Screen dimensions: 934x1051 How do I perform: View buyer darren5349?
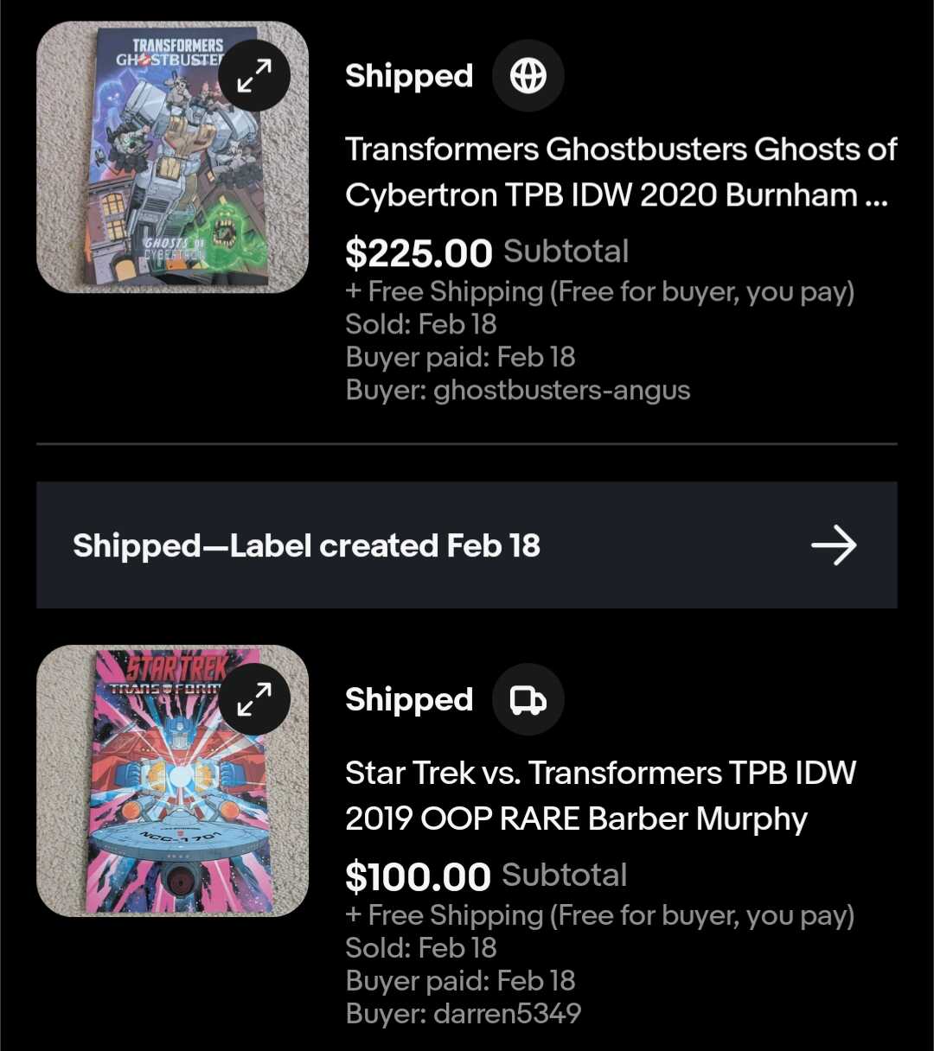507,1014
